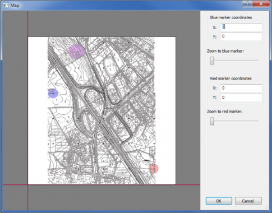Image resolution: width=272 pixels, height=213 pixels.
Task: Click the blue marker X coordinate field
Action: pos(241,27)
